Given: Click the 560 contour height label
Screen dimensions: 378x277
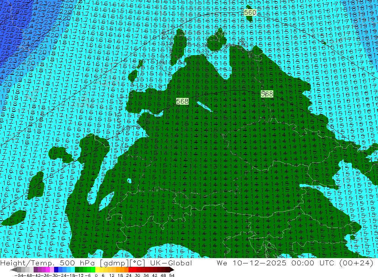Looking at the screenshot, I should [x=250, y=12].
